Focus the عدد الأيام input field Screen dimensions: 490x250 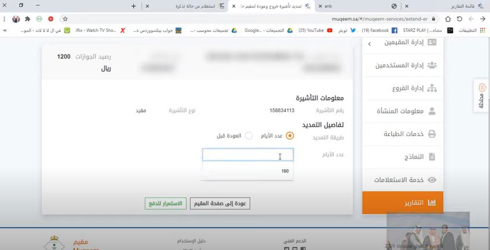coord(247,155)
